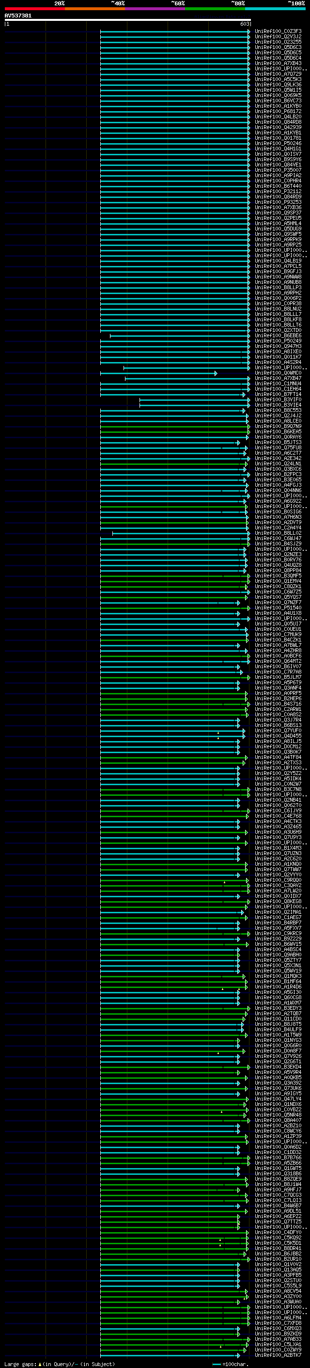Open hit UniRef100_A5C5K3
Image resolution: width=310 pixels, height=1368 pixels.
click(x=278, y=79)
